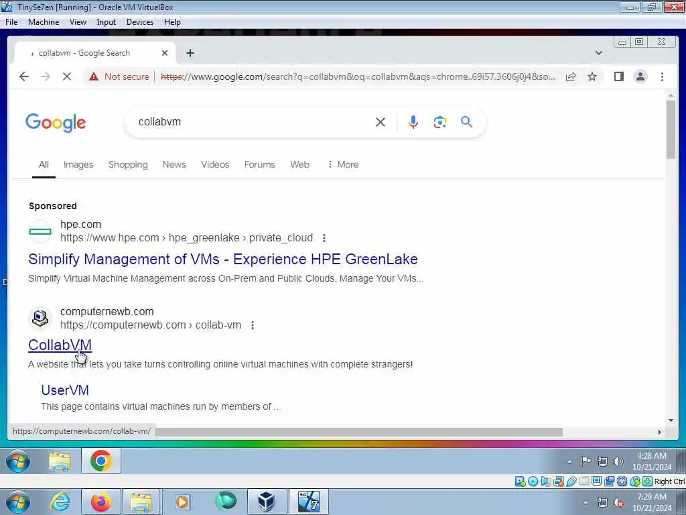Open guest volume speaker icon

(618, 461)
